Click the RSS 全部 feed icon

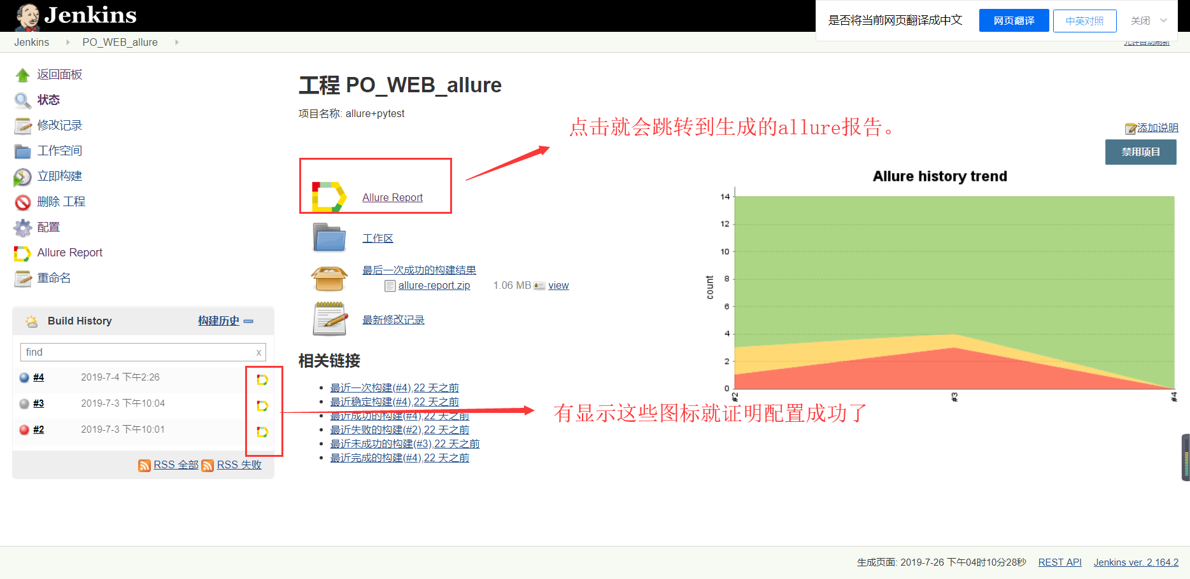pyautogui.click(x=145, y=466)
